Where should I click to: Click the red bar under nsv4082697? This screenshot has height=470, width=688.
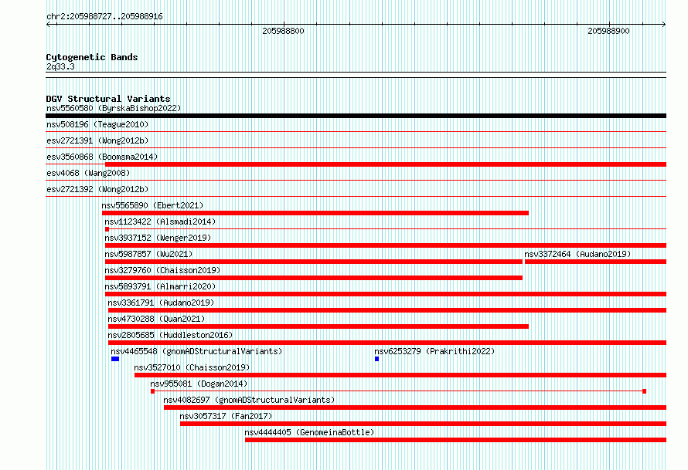tap(415, 407)
